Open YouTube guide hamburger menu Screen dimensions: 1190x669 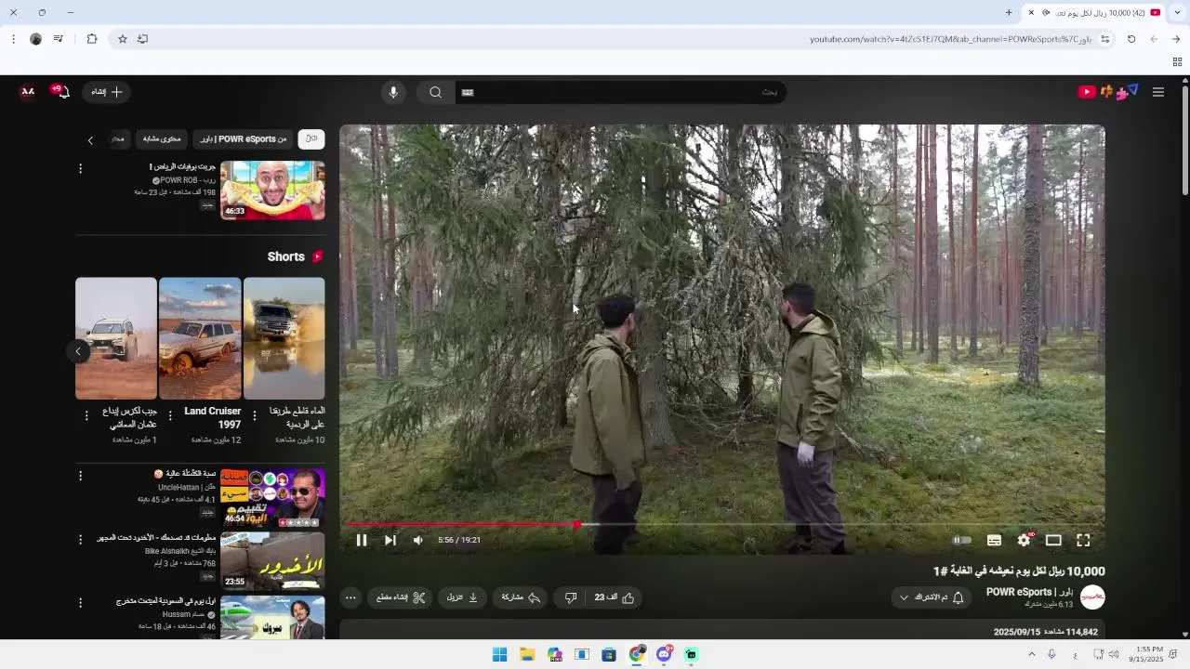[x=1158, y=92]
